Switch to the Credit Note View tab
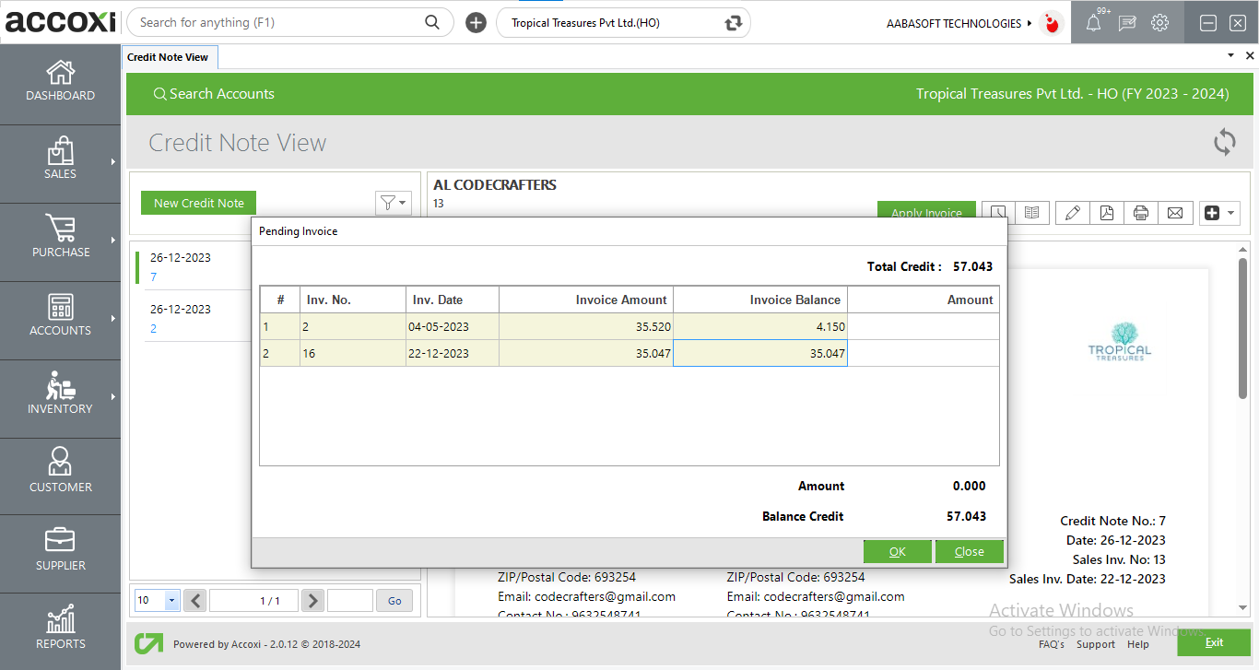 pyautogui.click(x=170, y=56)
